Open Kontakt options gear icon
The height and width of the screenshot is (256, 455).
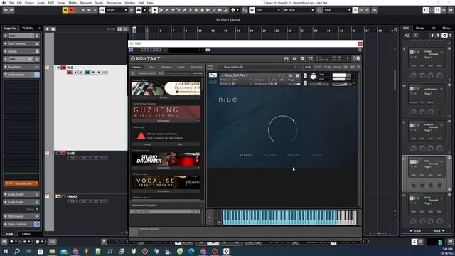pos(294,58)
